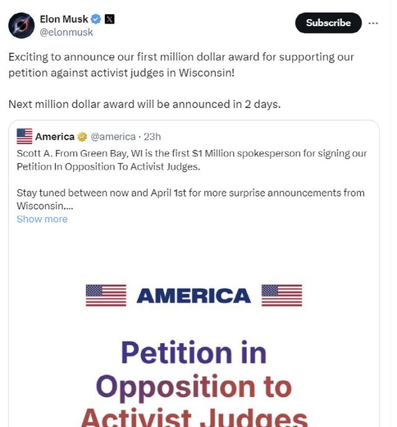397x427 pixels.
Task: Click the gold verified badge beside America
Action: click(82, 137)
